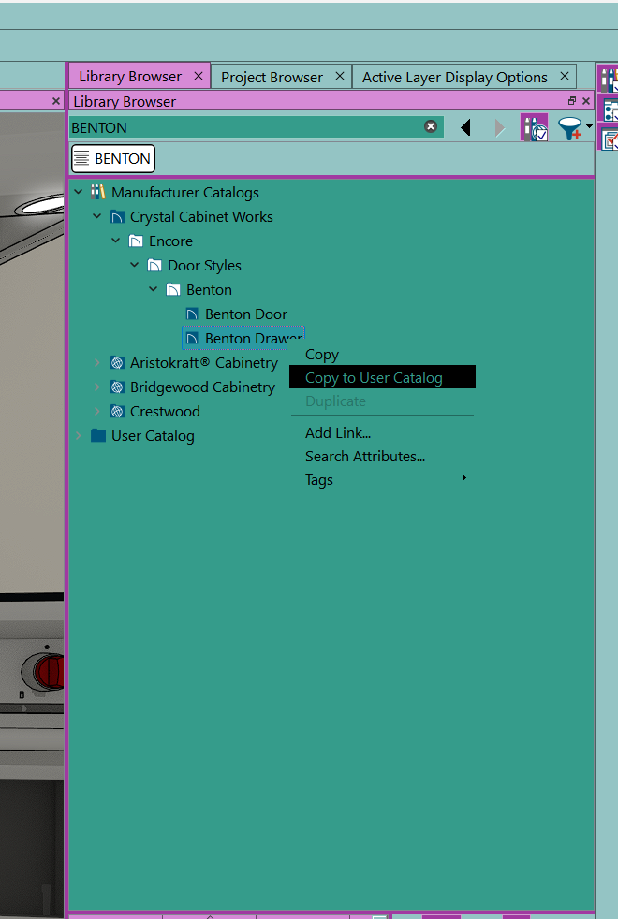Open the filter options dropdown arrow
This screenshot has height=919, width=618.
point(589,126)
